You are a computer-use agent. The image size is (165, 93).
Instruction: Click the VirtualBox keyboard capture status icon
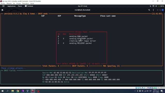coord(156,88)
